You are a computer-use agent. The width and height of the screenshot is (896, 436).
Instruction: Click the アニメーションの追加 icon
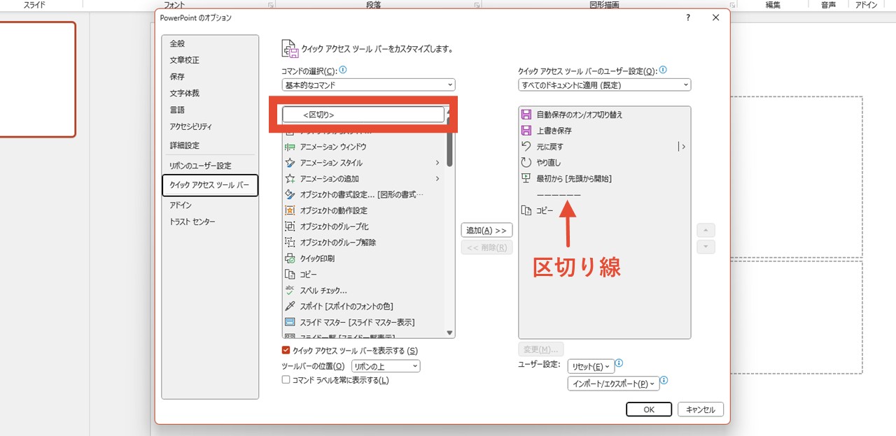click(290, 179)
